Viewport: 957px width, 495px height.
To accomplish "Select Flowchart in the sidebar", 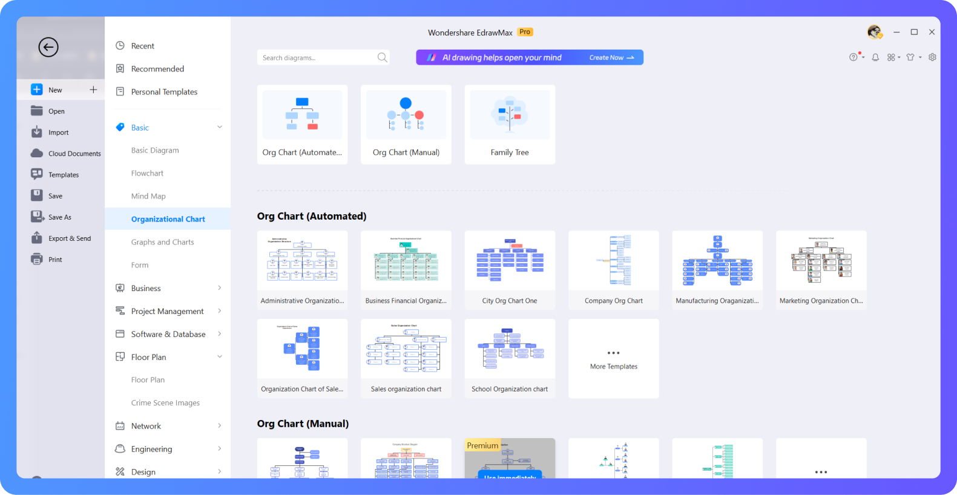I will 147,173.
